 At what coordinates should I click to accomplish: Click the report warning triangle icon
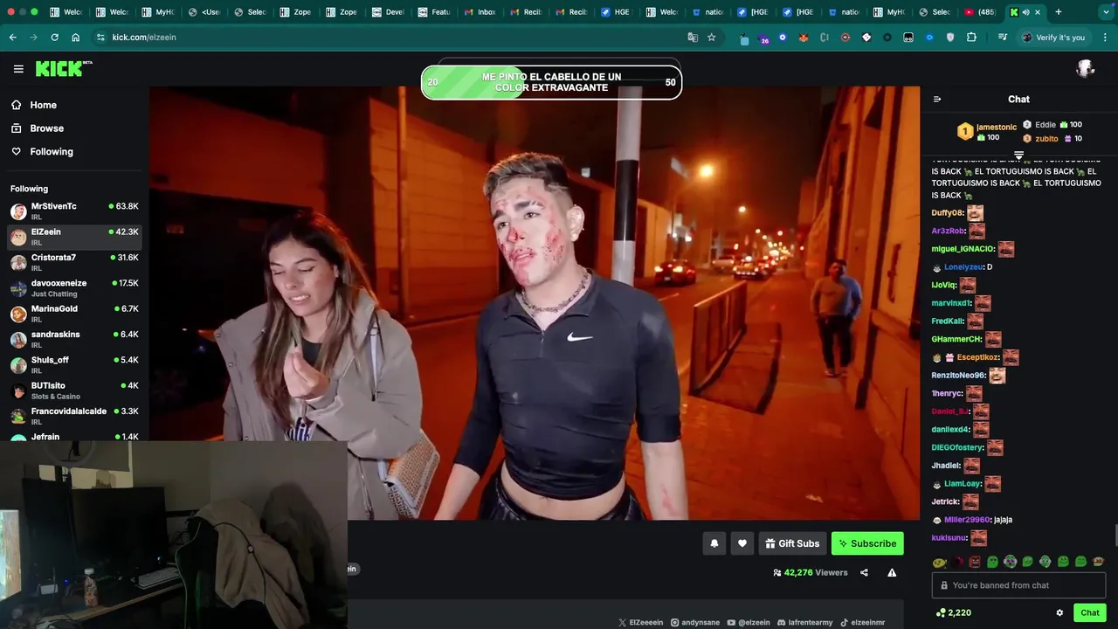[x=892, y=573]
